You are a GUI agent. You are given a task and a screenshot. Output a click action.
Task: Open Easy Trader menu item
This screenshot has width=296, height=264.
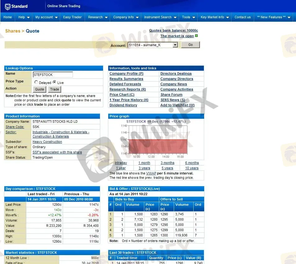coord(72,17)
